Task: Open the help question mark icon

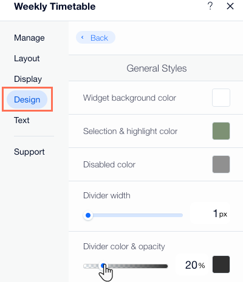Action: click(210, 6)
